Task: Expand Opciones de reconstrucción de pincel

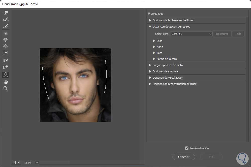Action: pos(150,84)
